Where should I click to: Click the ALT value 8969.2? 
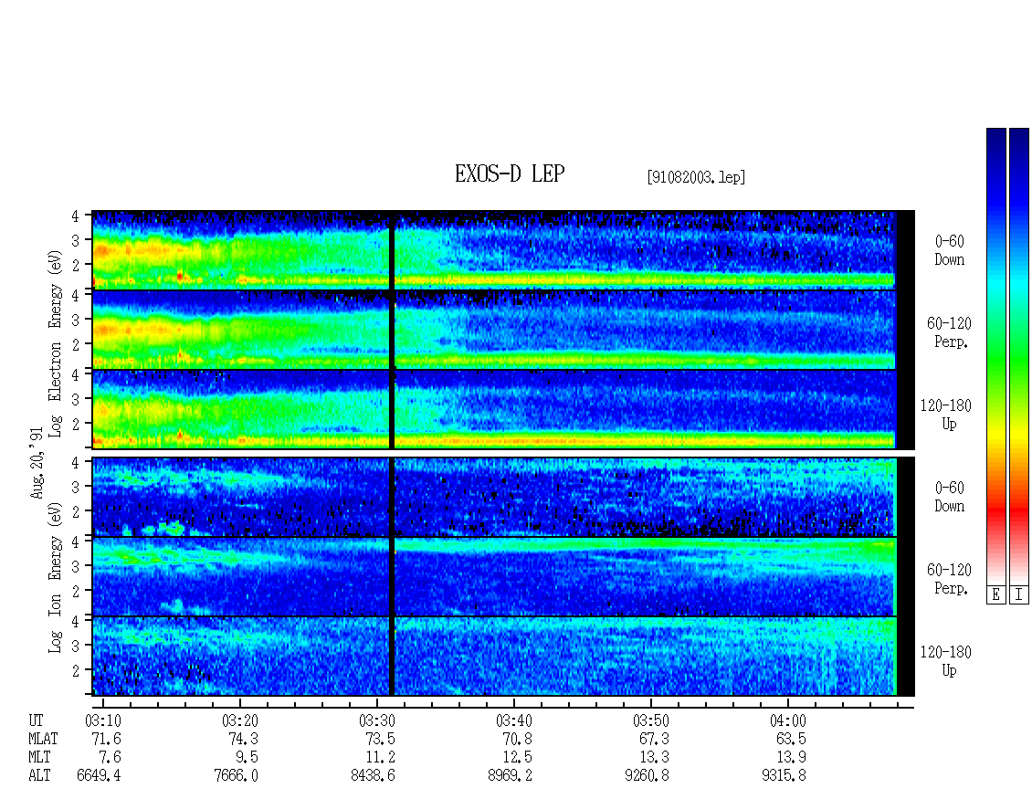[510, 776]
